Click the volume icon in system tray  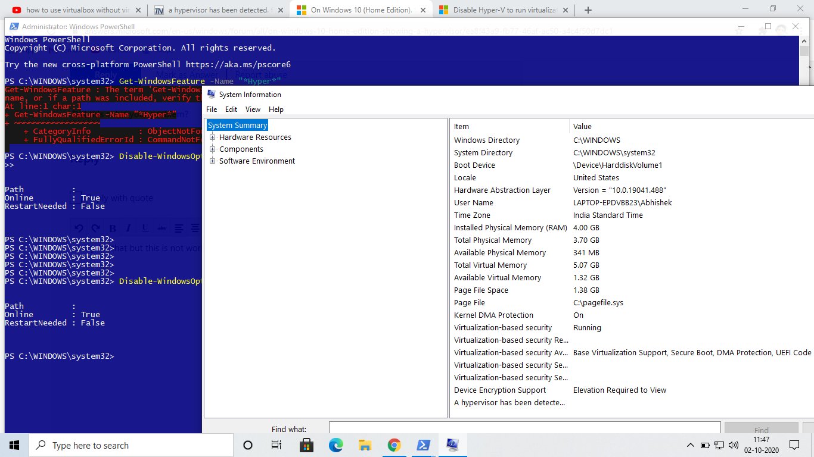point(732,445)
